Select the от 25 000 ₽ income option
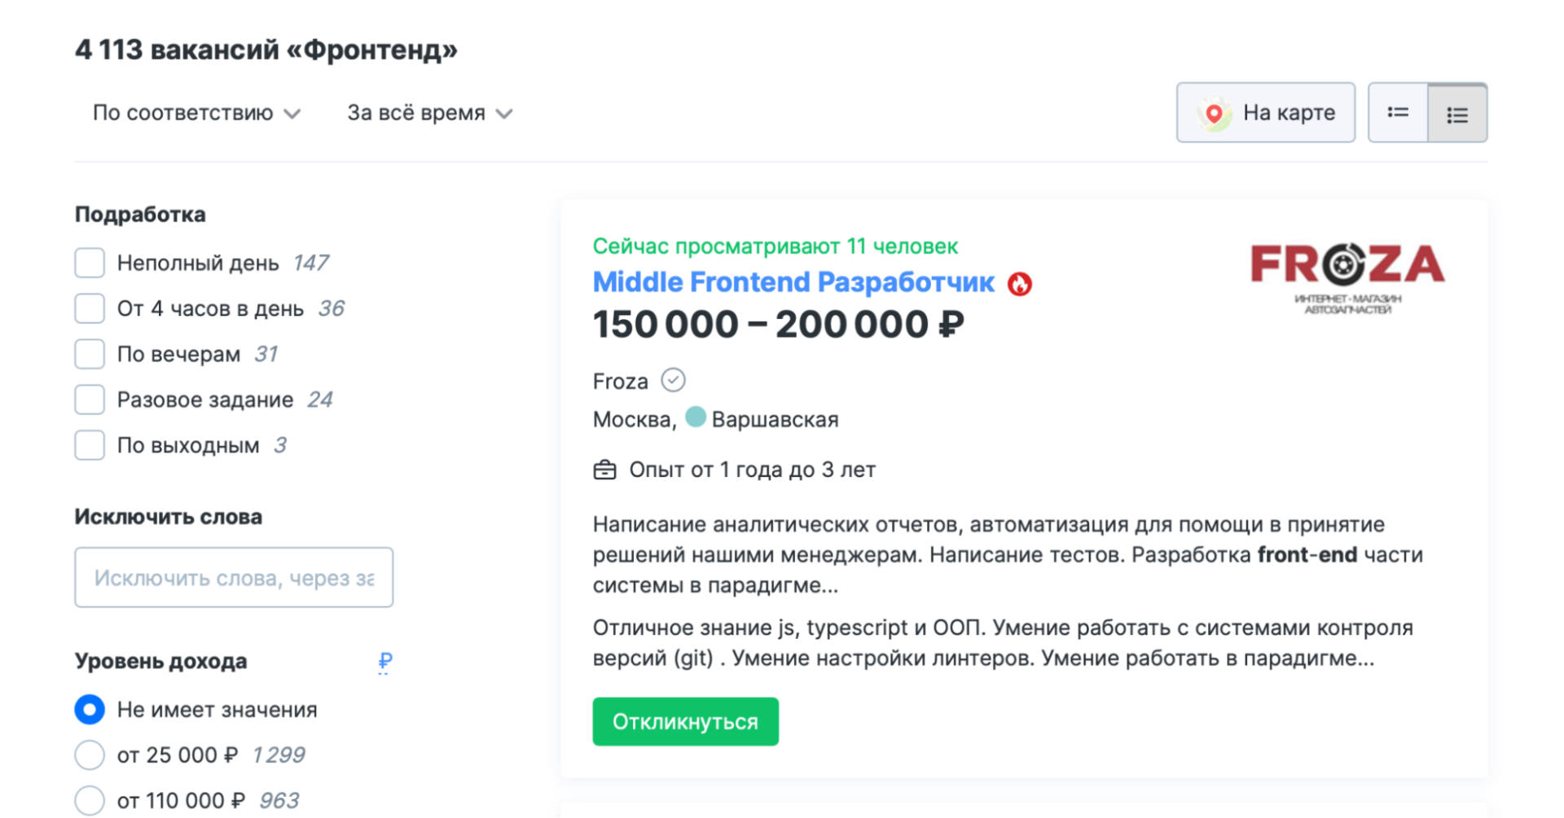The image size is (1564, 818). pos(90,755)
